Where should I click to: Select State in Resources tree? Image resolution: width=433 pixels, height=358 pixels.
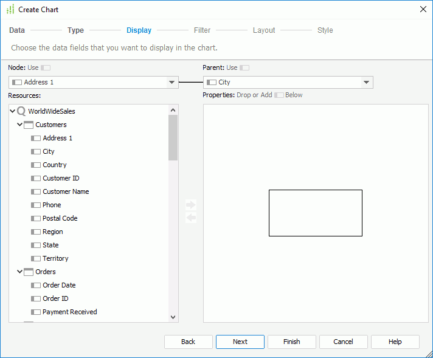coord(50,245)
